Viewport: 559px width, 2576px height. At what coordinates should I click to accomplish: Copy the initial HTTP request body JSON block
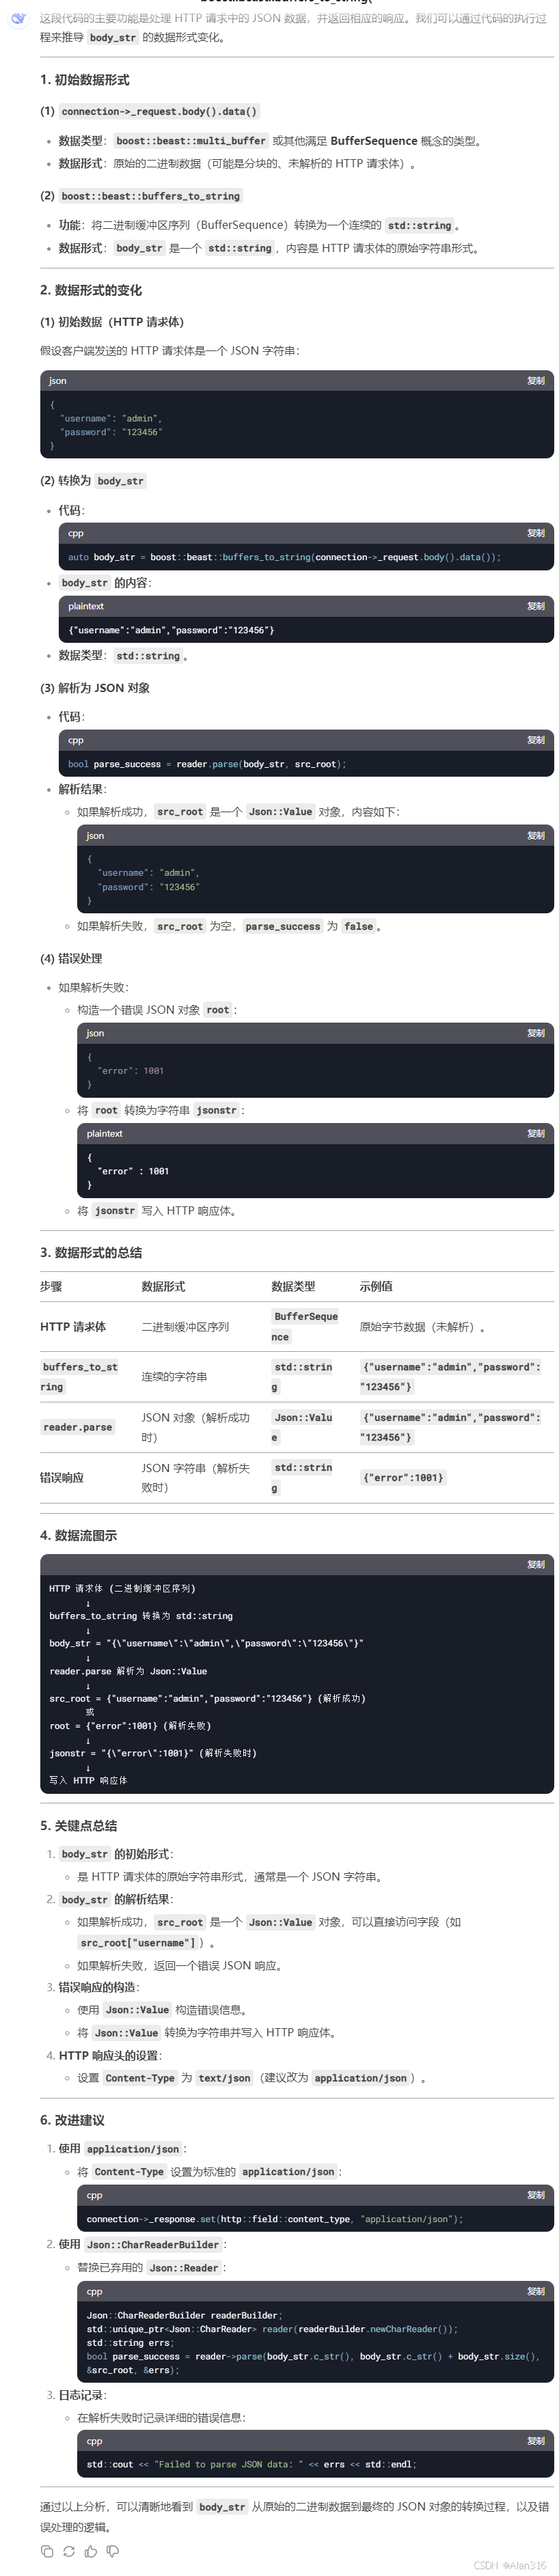[536, 381]
